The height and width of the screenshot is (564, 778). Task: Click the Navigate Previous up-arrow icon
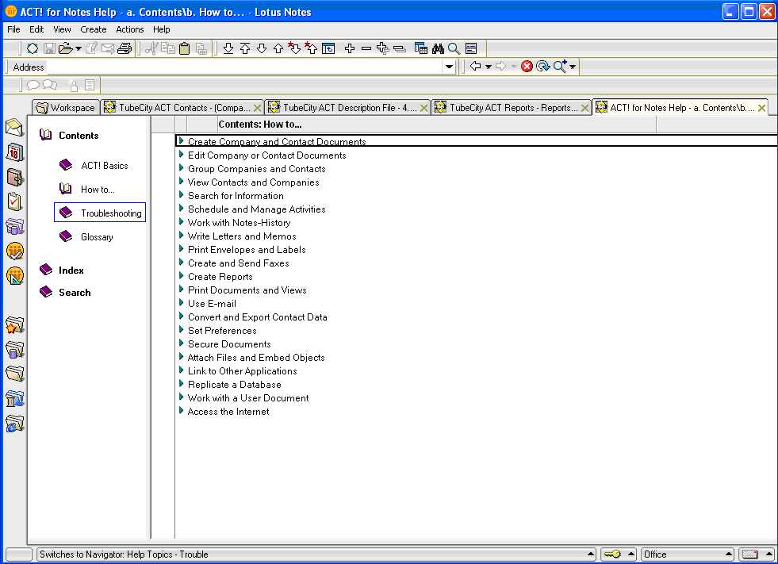click(278, 48)
